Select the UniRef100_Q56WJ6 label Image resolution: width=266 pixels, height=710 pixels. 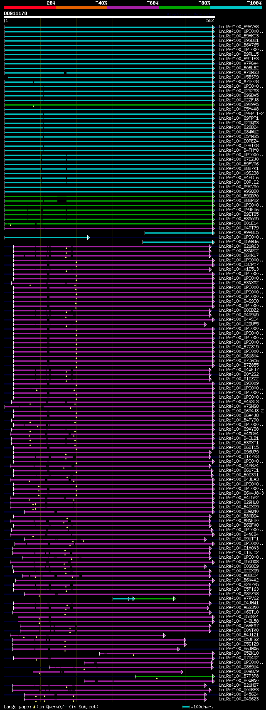tap(239, 242)
